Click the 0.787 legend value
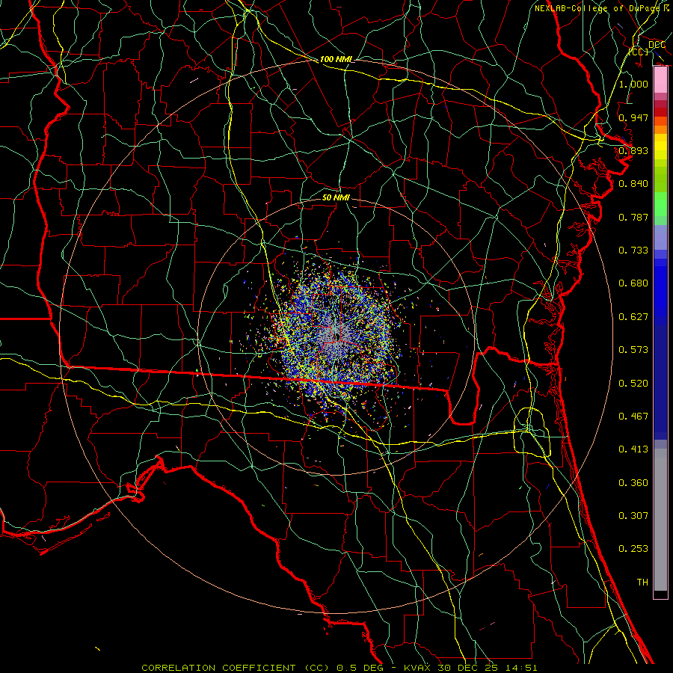The width and height of the screenshot is (673, 673). tap(633, 217)
